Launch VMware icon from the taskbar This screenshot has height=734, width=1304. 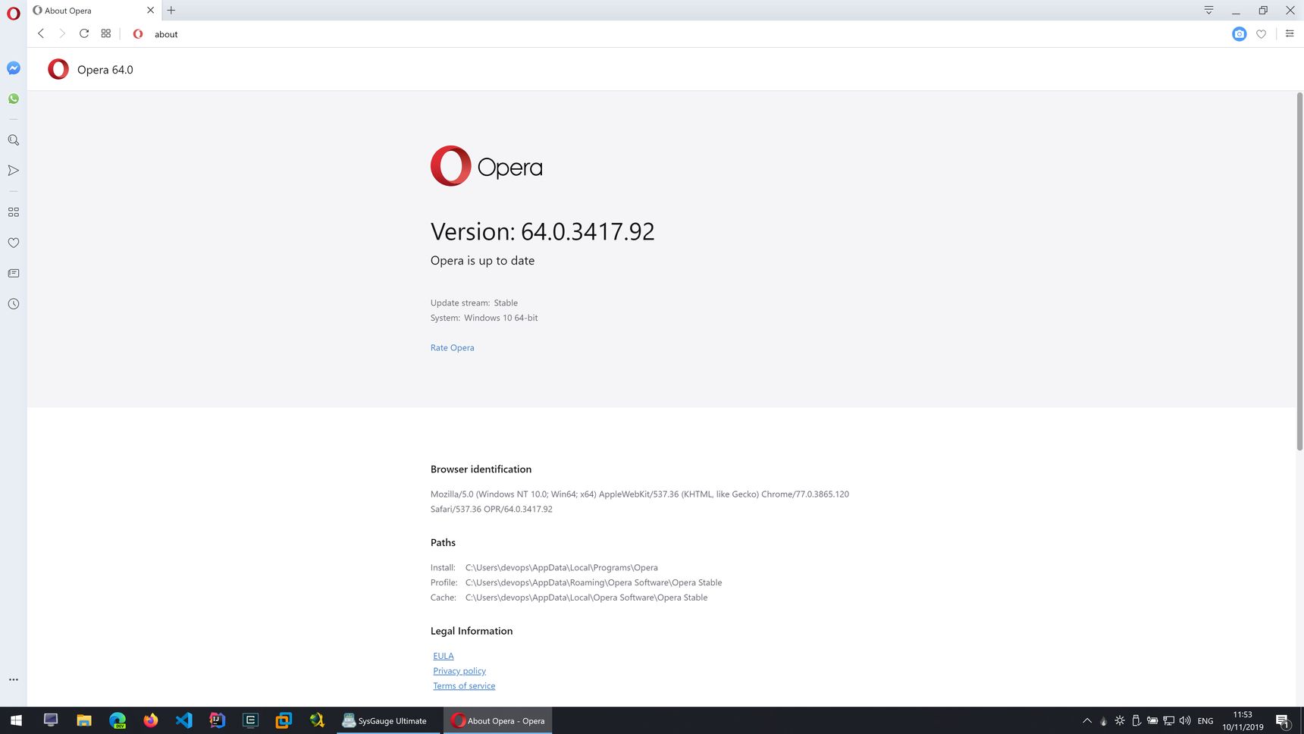click(284, 720)
